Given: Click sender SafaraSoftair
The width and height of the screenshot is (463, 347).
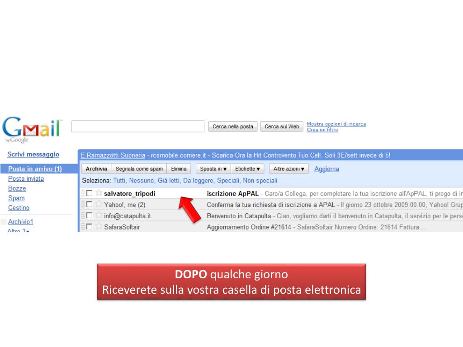Looking at the screenshot, I should tap(122, 227).
